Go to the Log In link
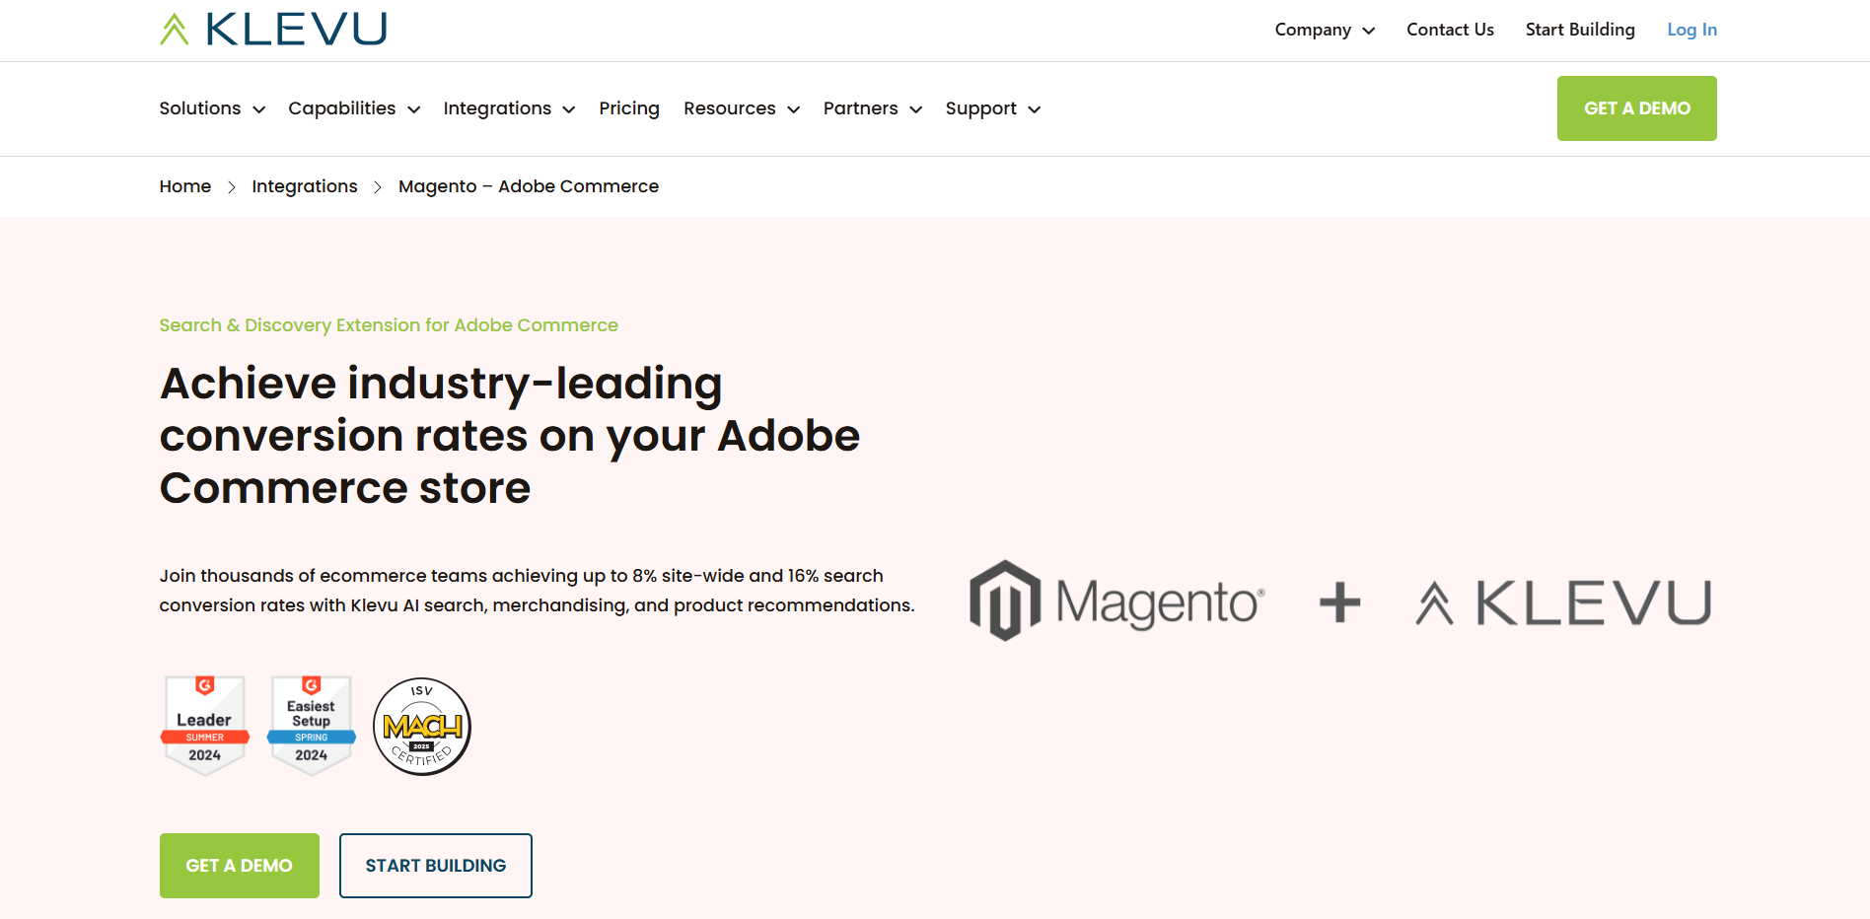Image resolution: width=1870 pixels, height=919 pixels. point(1691,30)
